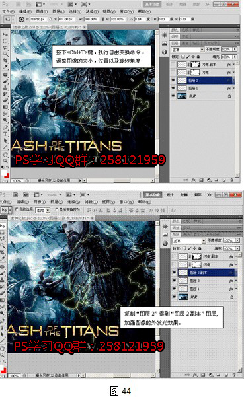Select the 闪电 layer row in lower Layers panel
Image resolution: width=244 pixels, height=397 pixels.
pyautogui.click(x=204, y=264)
